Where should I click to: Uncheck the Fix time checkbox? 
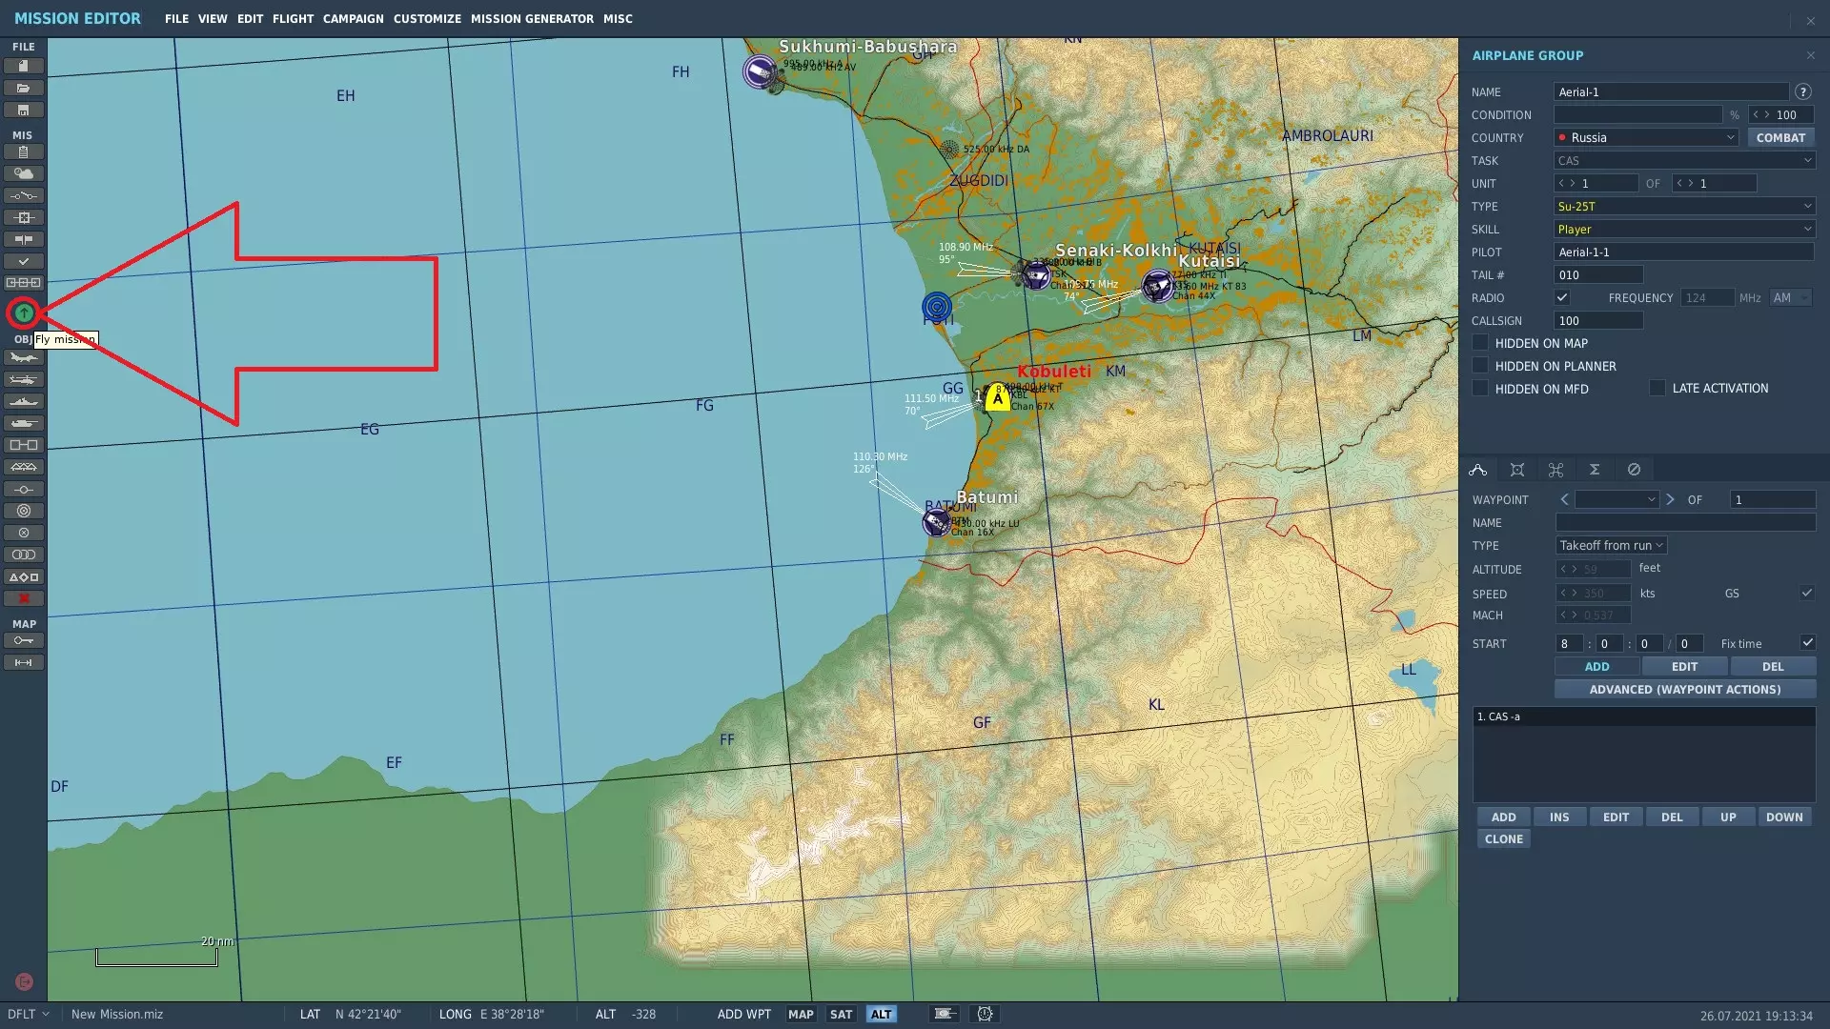click(x=1807, y=643)
